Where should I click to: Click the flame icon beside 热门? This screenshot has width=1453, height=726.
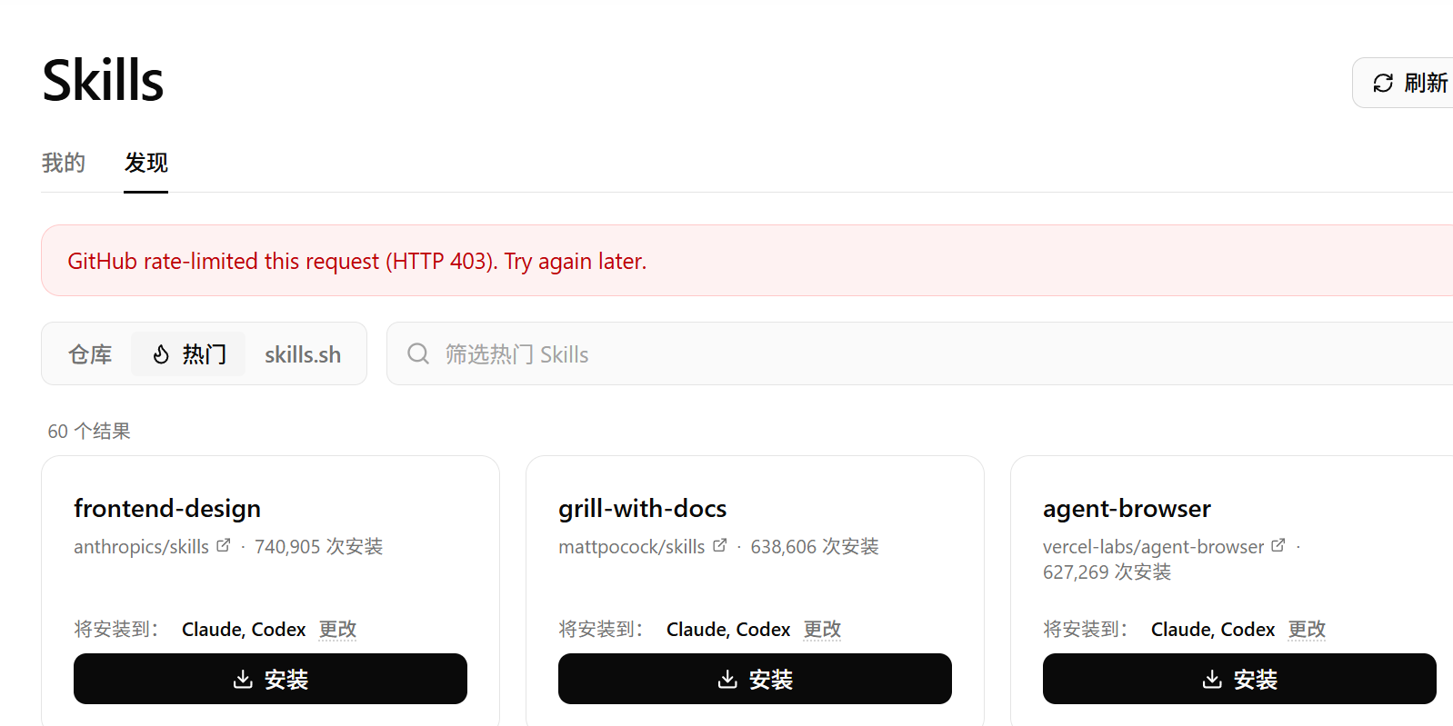[161, 354]
